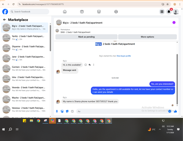Go back in browser history
The image size is (183, 141).
3,4
